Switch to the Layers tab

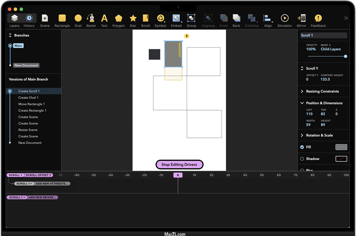tap(14, 20)
